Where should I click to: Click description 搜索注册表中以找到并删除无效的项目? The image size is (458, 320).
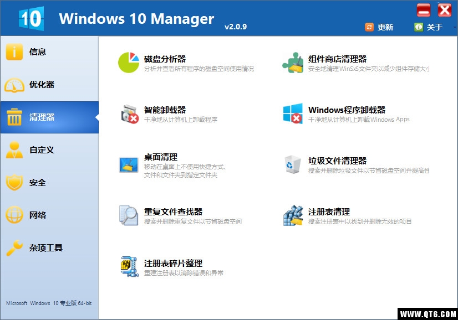[x=360, y=221]
